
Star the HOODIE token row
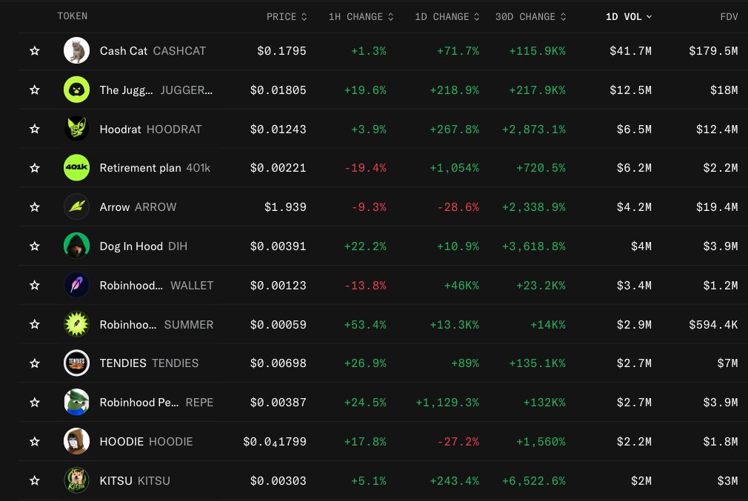pyautogui.click(x=34, y=441)
